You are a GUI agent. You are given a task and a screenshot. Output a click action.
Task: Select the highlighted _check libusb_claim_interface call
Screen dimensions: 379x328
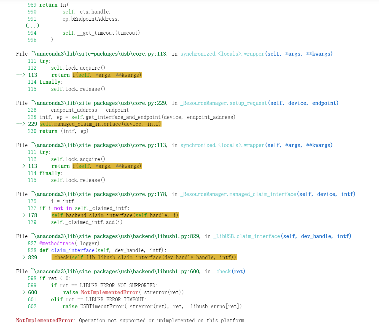coord(144,257)
